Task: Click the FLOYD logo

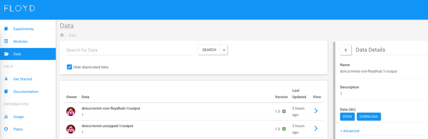Action: (x=19, y=8)
